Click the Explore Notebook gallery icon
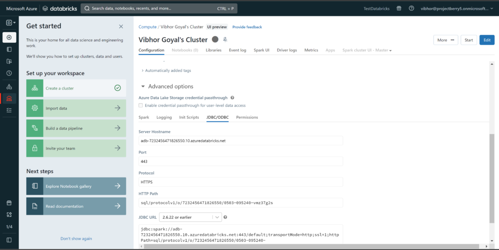This screenshot has width=499, height=250. [x=35, y=186]
